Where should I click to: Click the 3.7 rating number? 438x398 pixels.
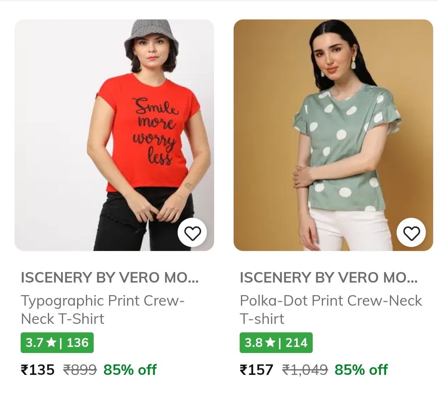click(x=34, y=343)
